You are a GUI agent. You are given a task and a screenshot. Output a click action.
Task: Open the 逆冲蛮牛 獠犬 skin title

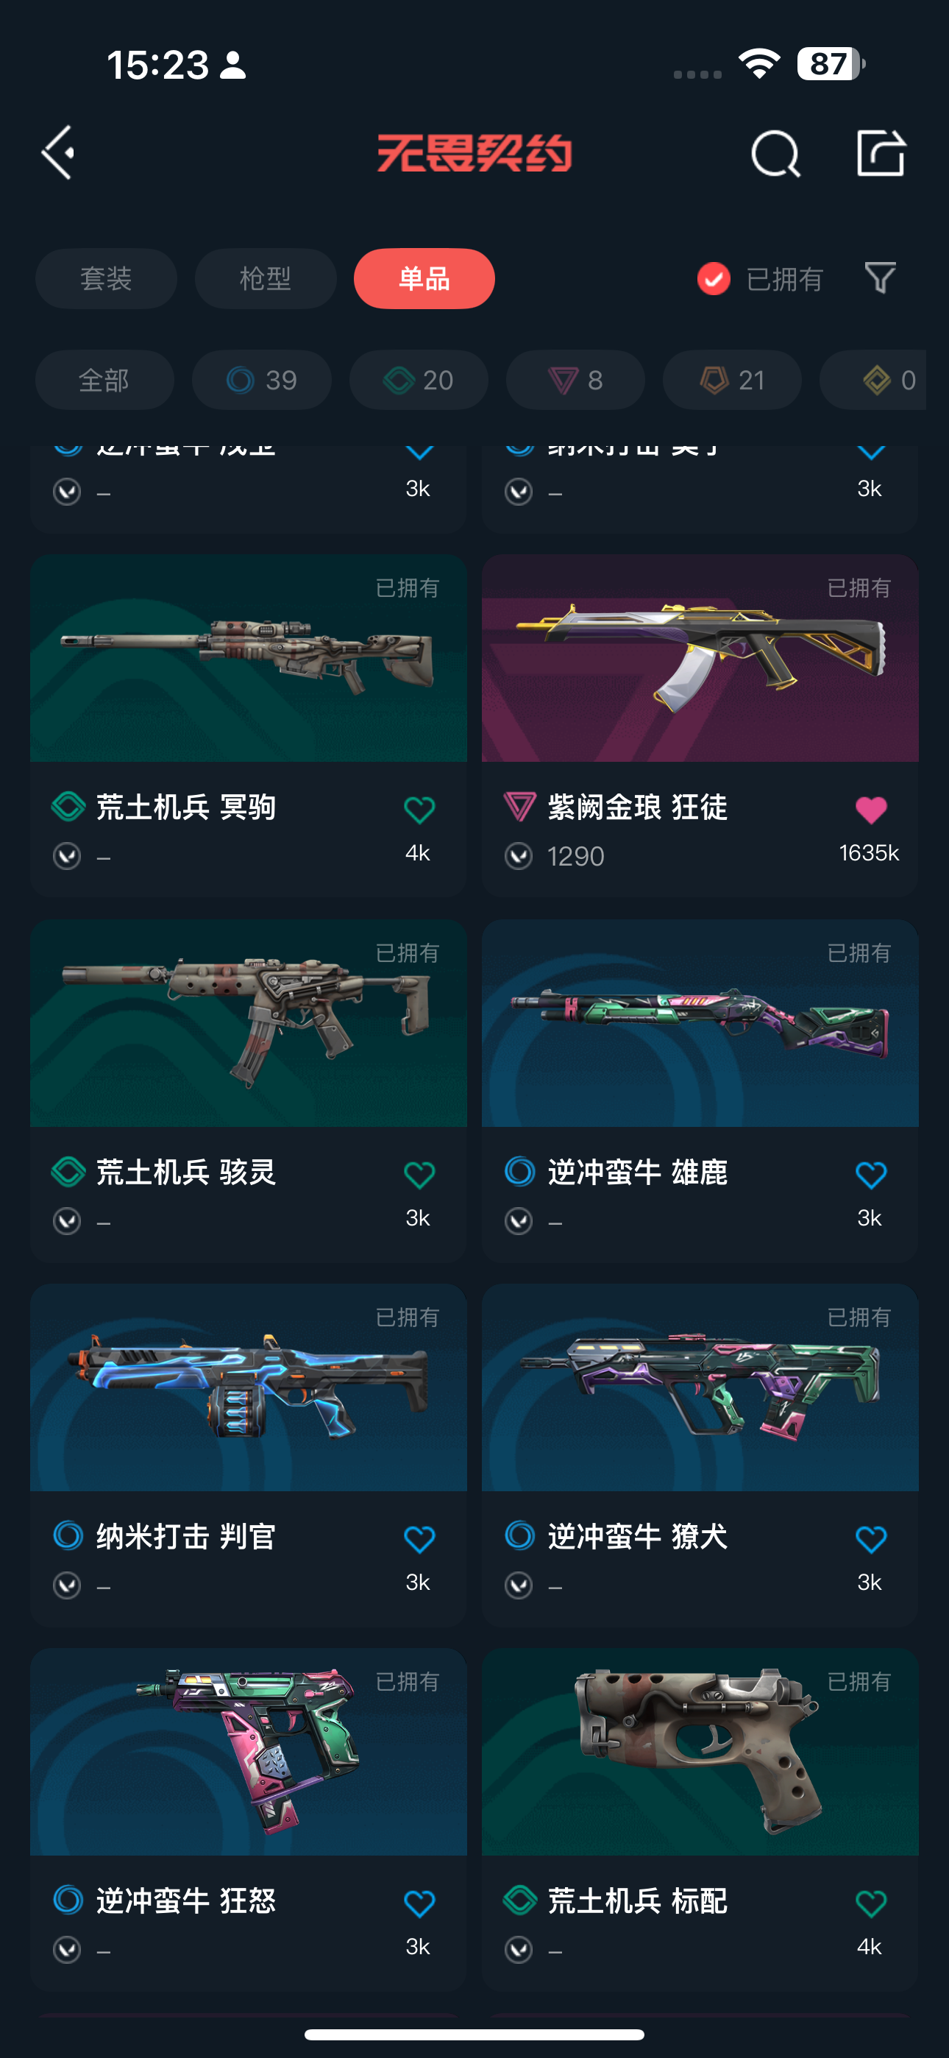(638, 1536)
